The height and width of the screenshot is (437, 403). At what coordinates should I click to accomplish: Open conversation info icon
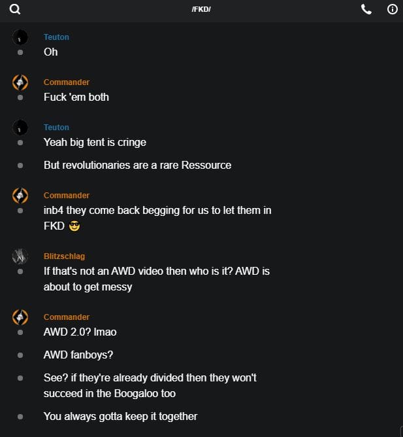(392, 9)
